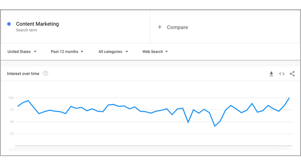
Task: Download the Interest over time CSV
Action: tap(271, 74)
